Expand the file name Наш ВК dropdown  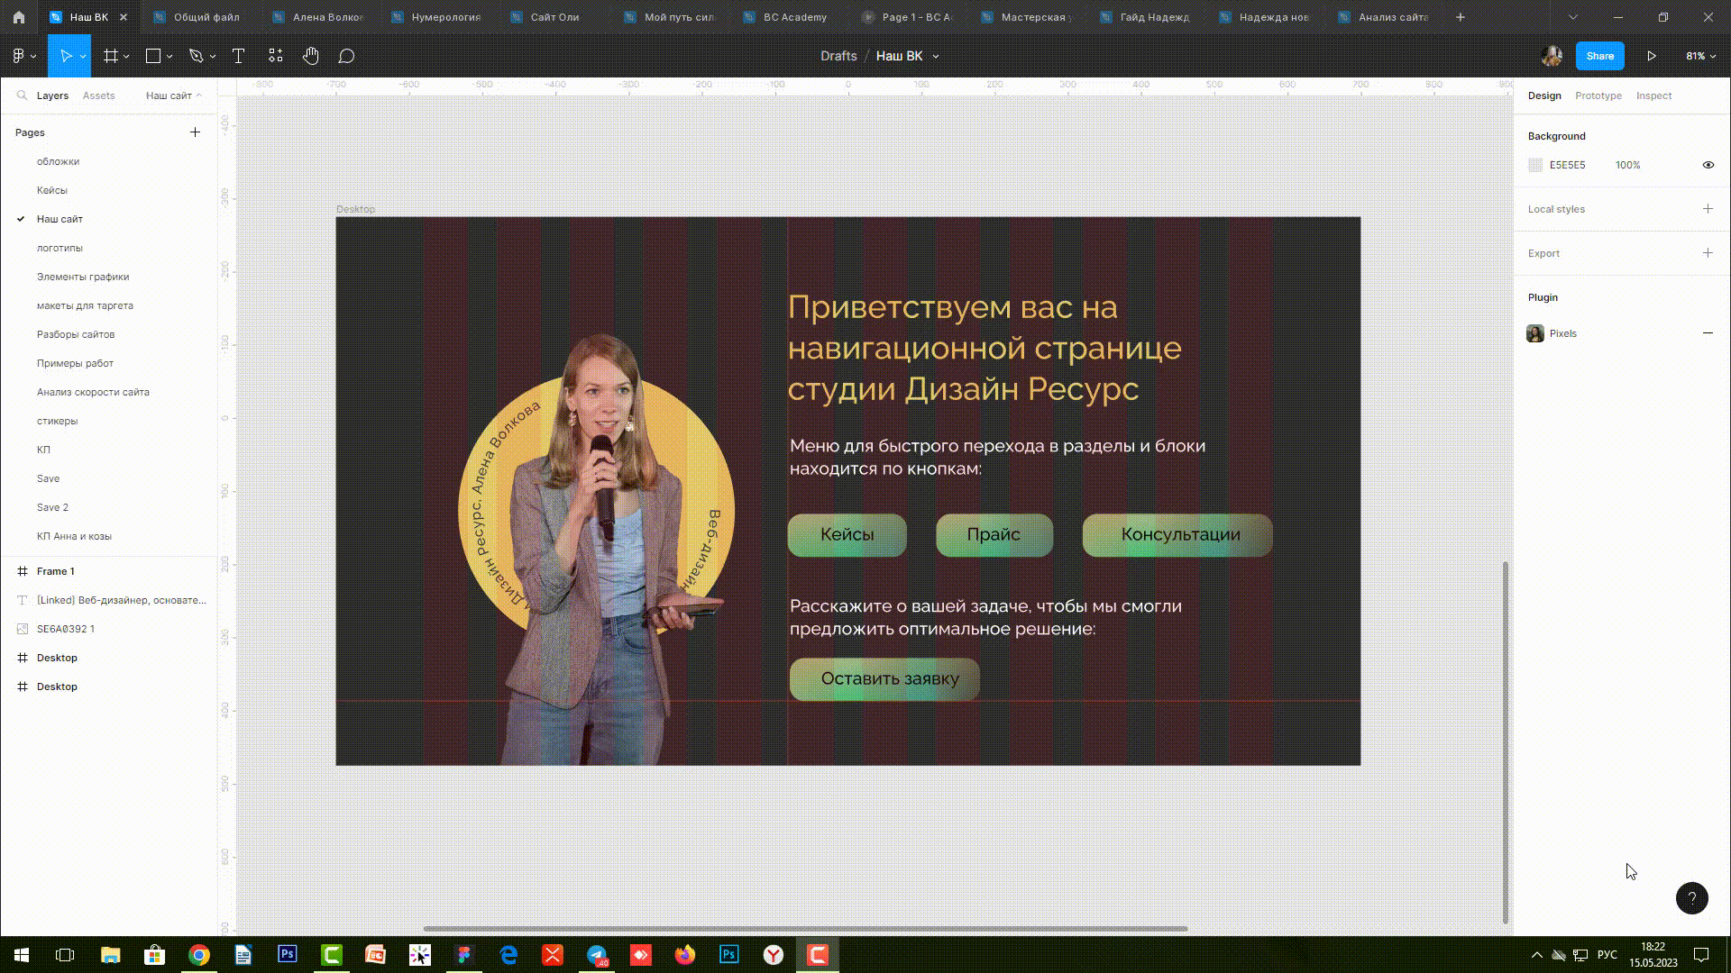[x=936, y=56]
